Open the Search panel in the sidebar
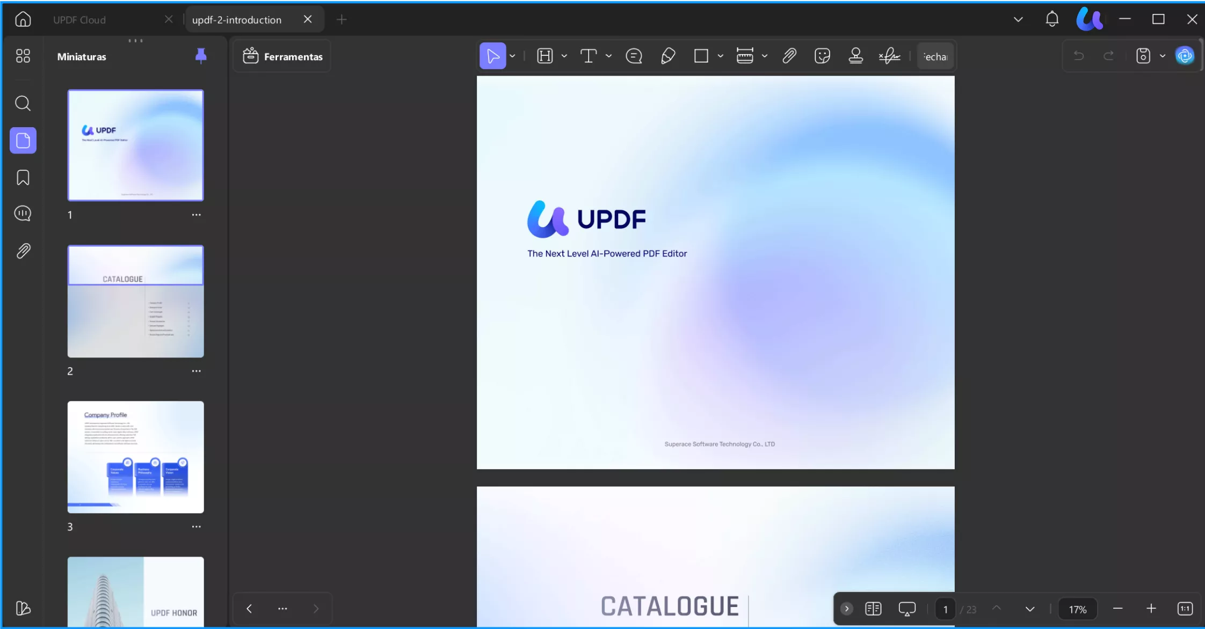 pos(23,103)
